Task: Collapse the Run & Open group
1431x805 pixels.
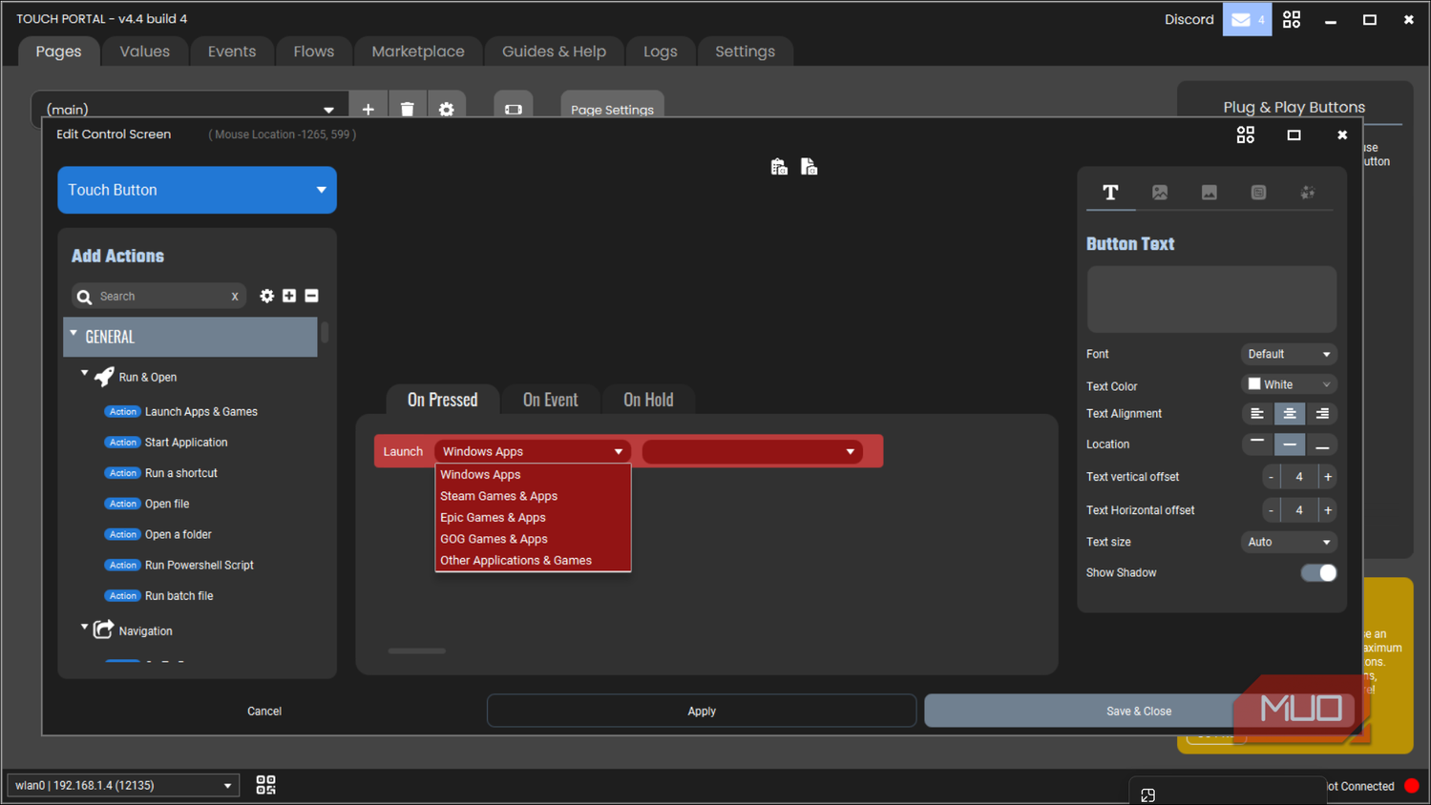Action: coord(84,374)
